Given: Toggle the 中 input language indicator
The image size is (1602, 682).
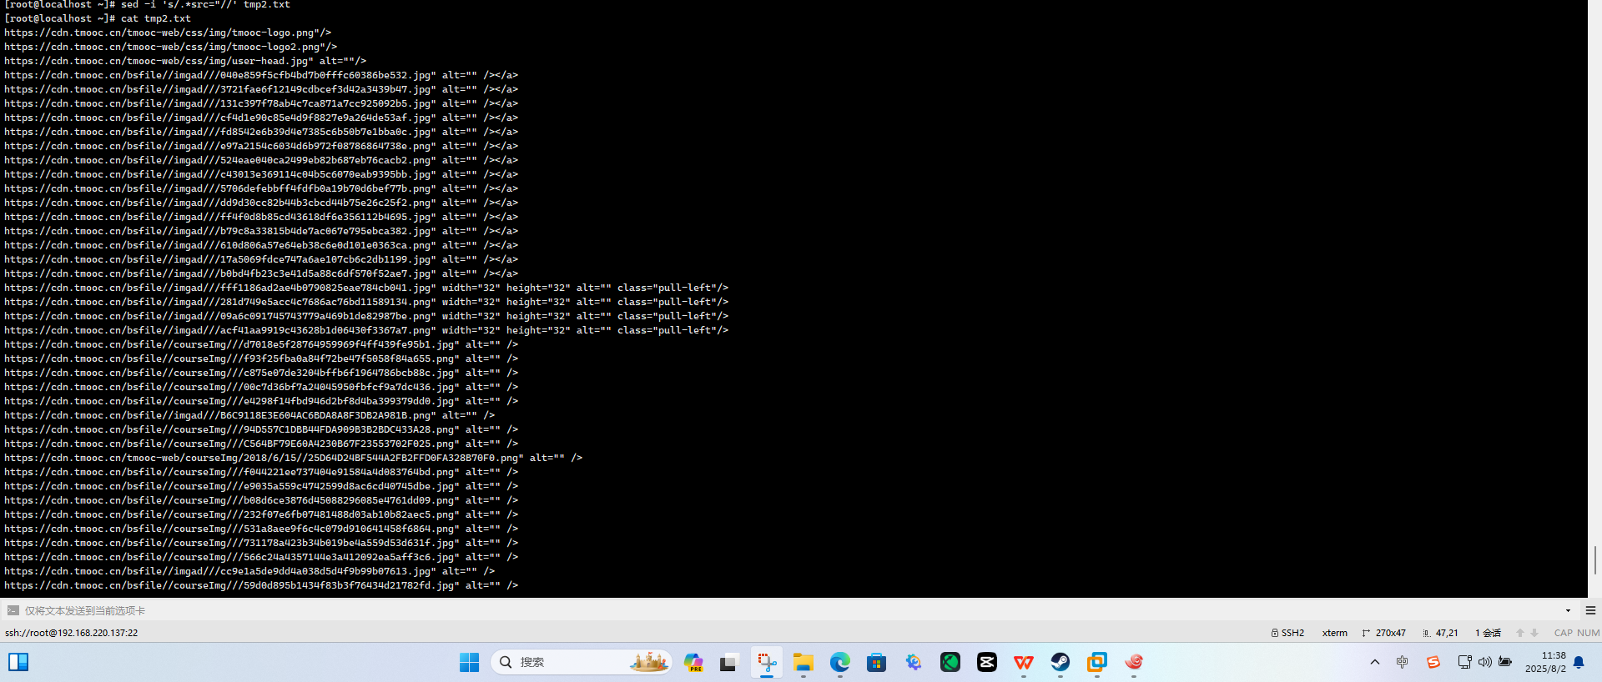Looking at the screenshot, I should 1402,662.
